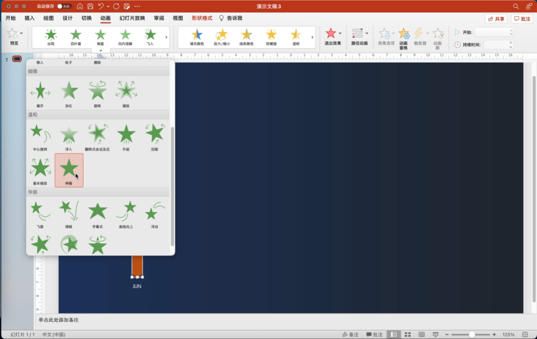This screenshot has width=537, height=339.
Task: Select the 透明 emphasis effect
Action: click(296, 37)
